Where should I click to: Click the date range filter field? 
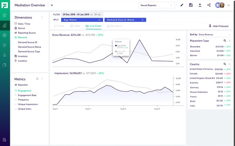coord(82,14)
